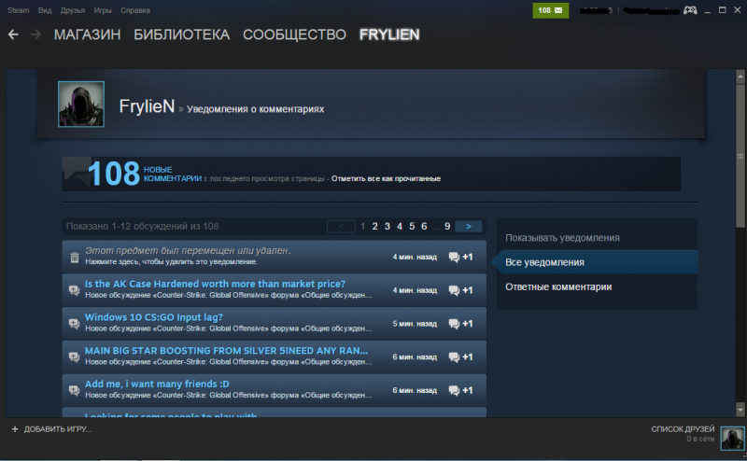Click comment bubble +1 on AK Case Hardened row
Image resolution: width=747 pixels, height=461 pixels.
click(x=460, y=290)
